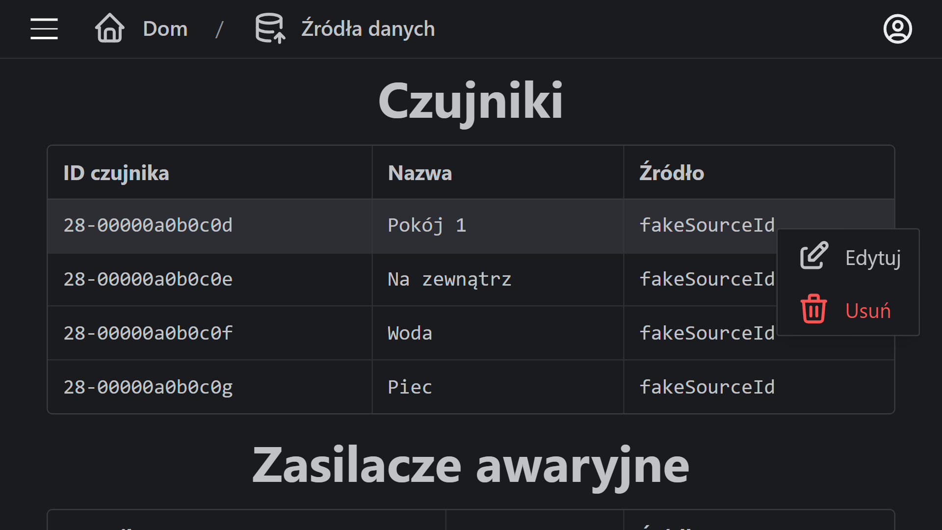The image size is (942, 530).
Task: Click the Piec name cell
Action: (x=497, y=387)
